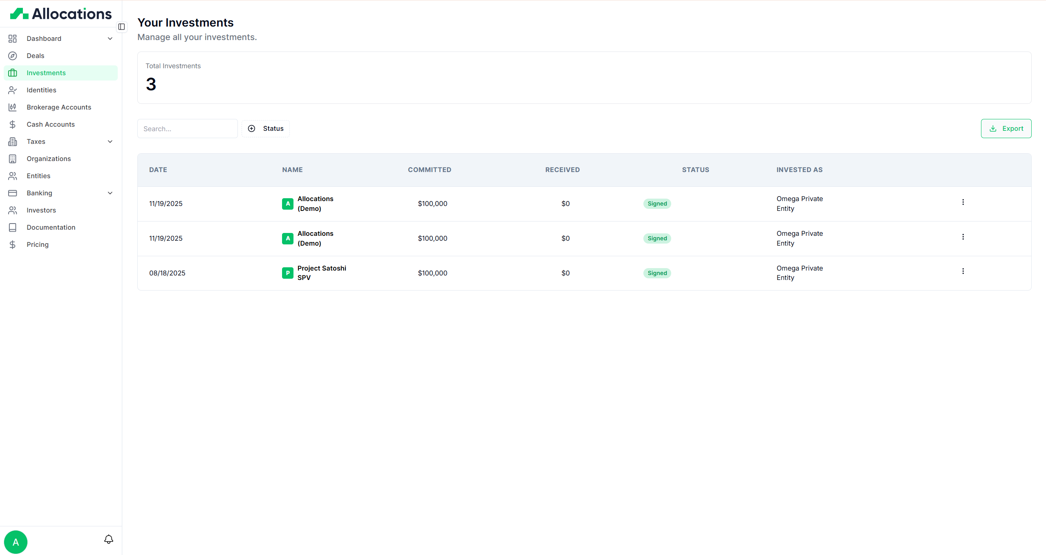Screen dimensions: 1046x555
Task: Click the Allocations logo
Action: (60, 14)
